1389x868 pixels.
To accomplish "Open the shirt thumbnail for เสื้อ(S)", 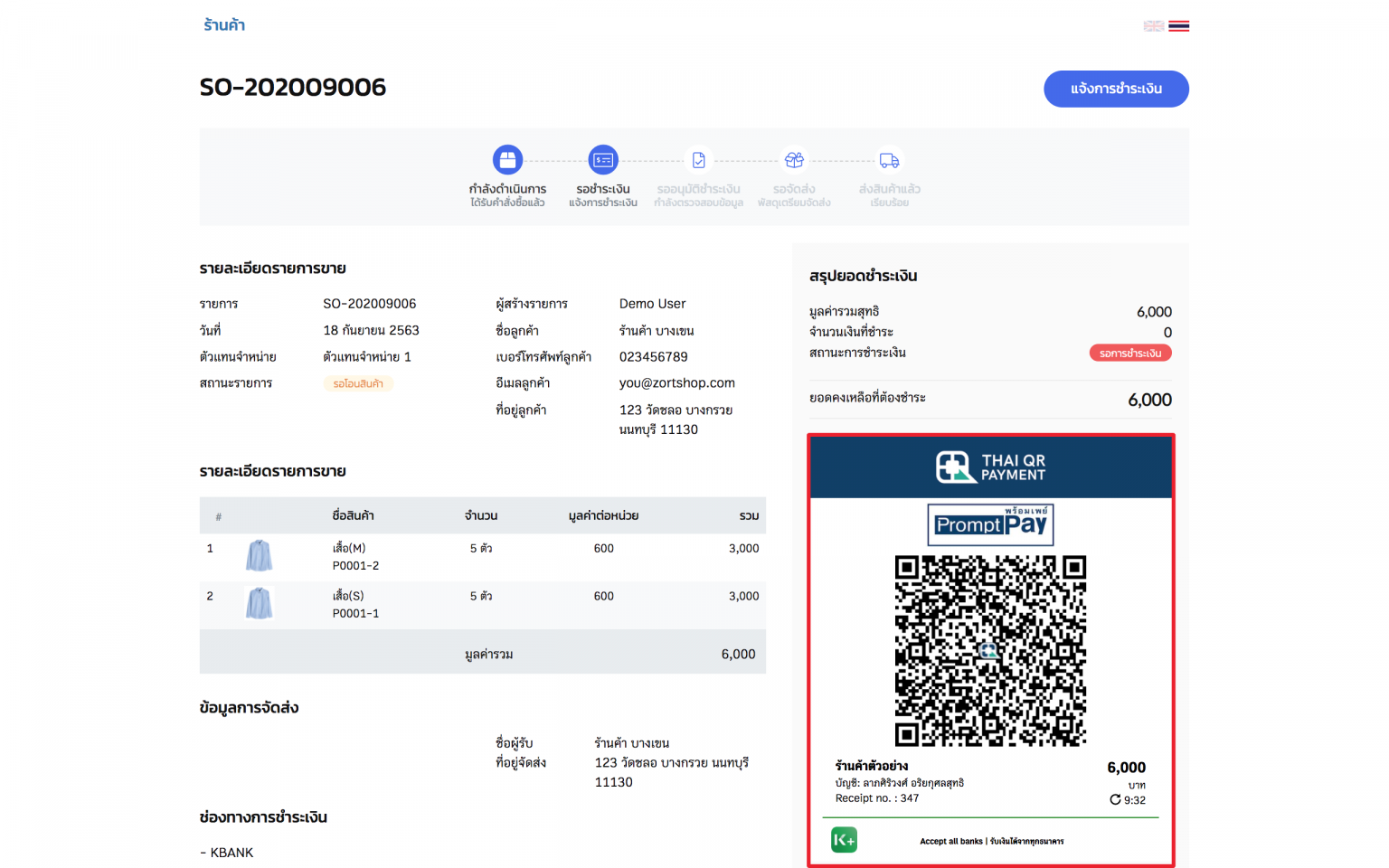I will pos(260,603).
